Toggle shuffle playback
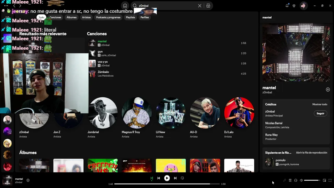This screenshot has height=188, width=334. pos(152,178)
